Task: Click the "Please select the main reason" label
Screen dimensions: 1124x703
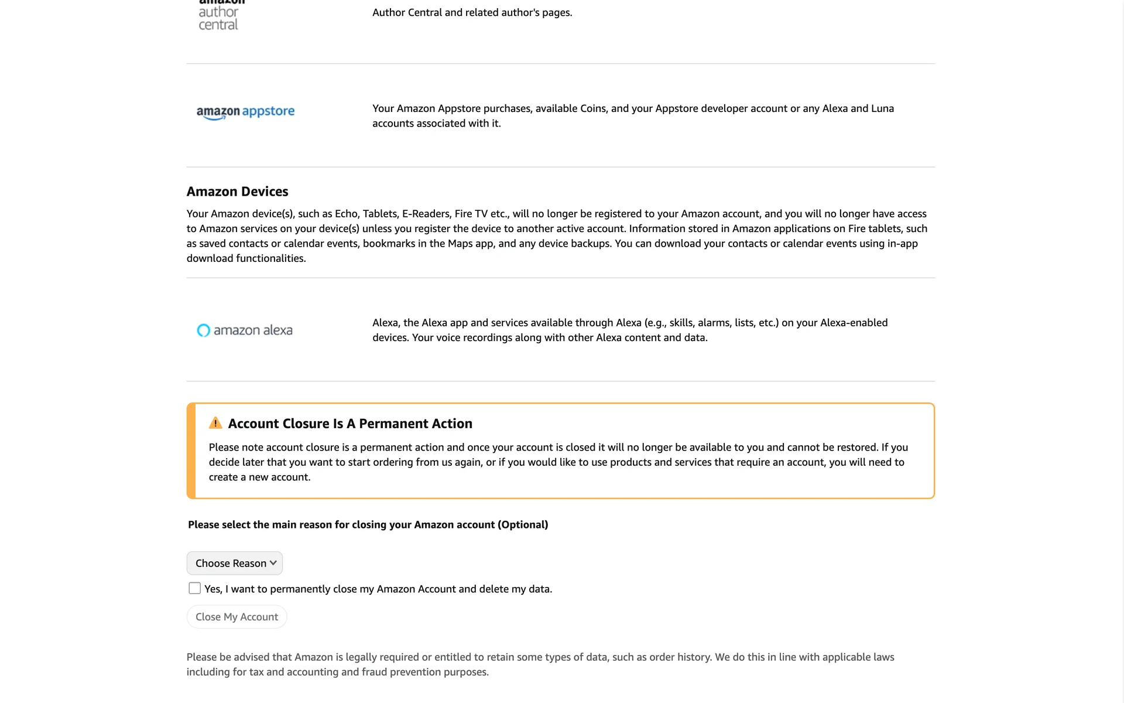Action: coord(368,525)
